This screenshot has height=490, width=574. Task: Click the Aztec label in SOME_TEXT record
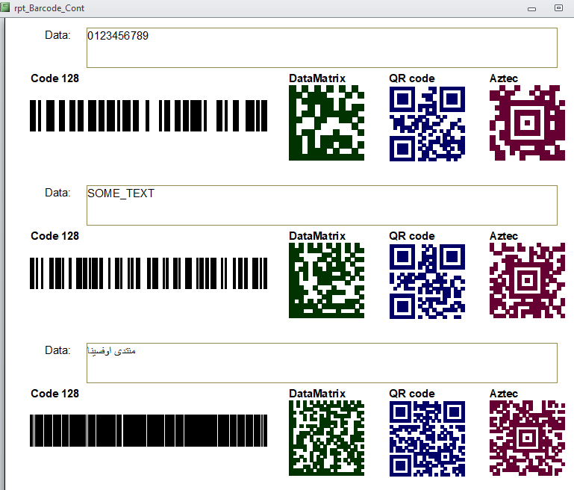[x=504, y=236]
